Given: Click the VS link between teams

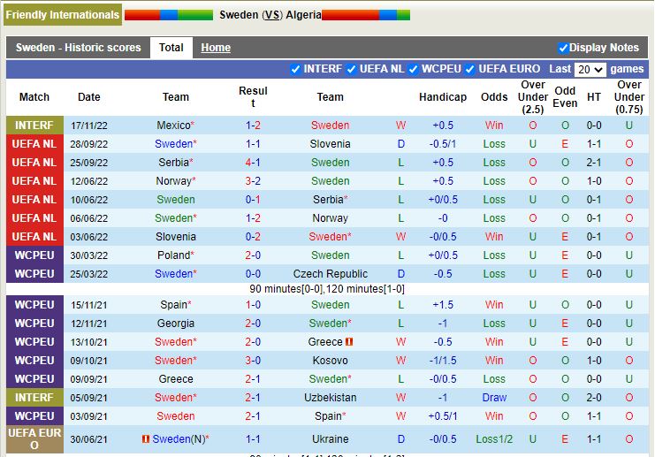Looking at the screenshot, I should point(272,15).
